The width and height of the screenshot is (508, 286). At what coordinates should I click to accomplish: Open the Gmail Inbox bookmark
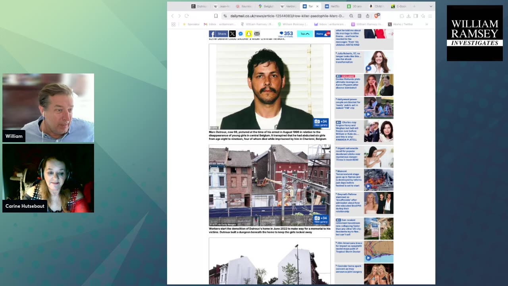[219, 24]
